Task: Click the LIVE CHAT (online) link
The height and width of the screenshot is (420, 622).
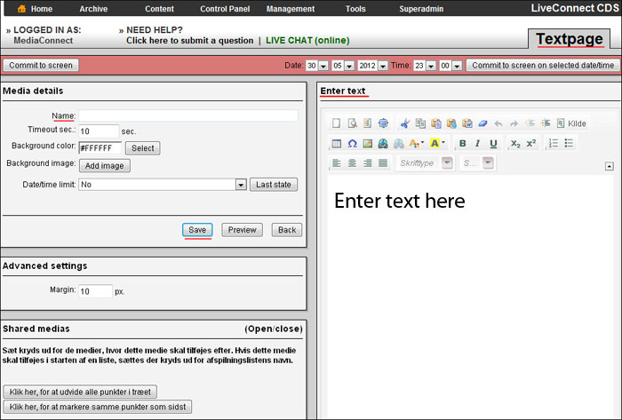Action: click(307, 41)
